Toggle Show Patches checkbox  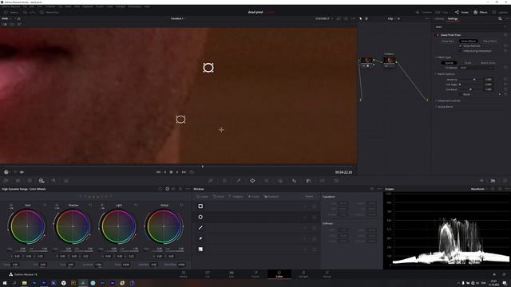(461, 46)
